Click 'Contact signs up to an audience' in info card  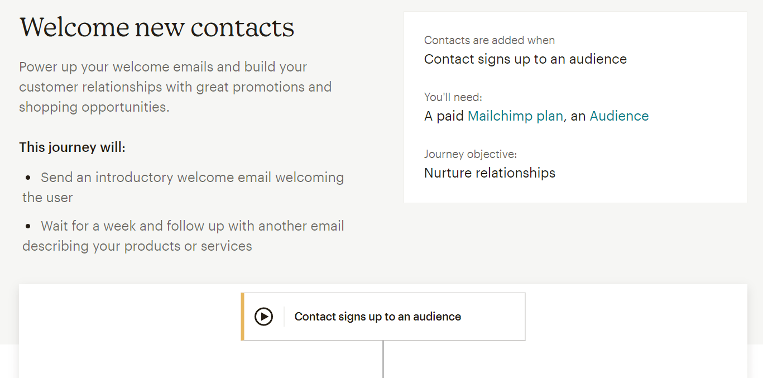tap(525, 59)
